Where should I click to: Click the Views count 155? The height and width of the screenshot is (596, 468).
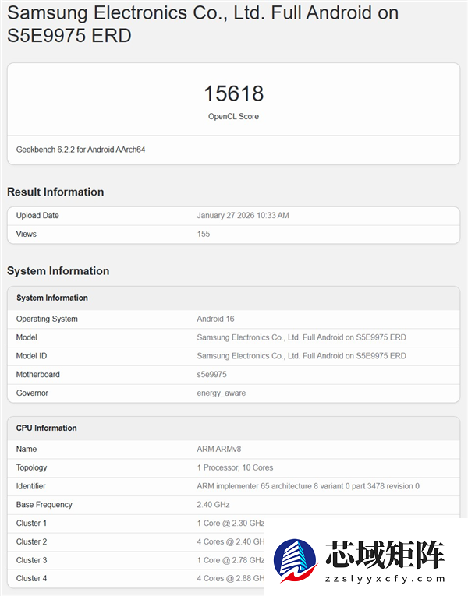204,235
